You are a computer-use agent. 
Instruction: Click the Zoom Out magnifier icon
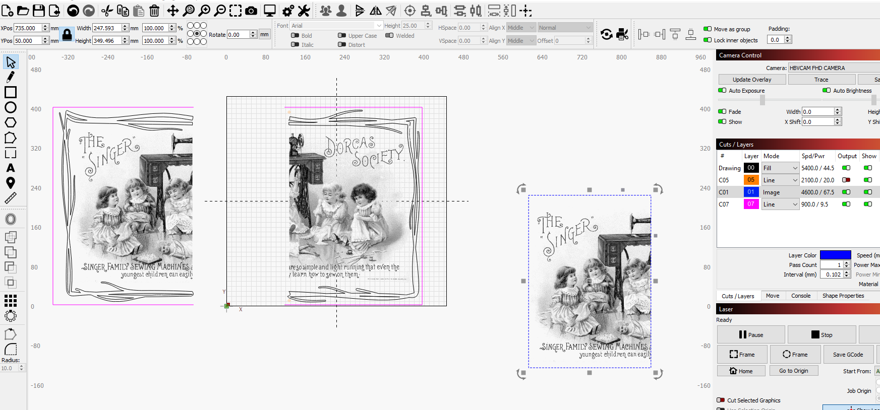click(x=220, y=11)
